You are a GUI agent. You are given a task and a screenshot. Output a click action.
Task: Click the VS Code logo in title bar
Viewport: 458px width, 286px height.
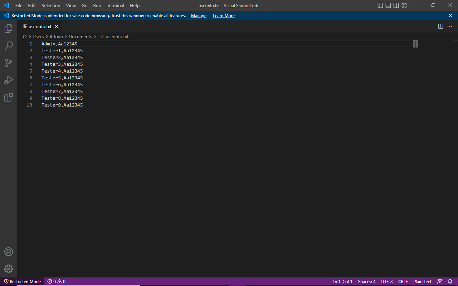click(x=6, y=5)
